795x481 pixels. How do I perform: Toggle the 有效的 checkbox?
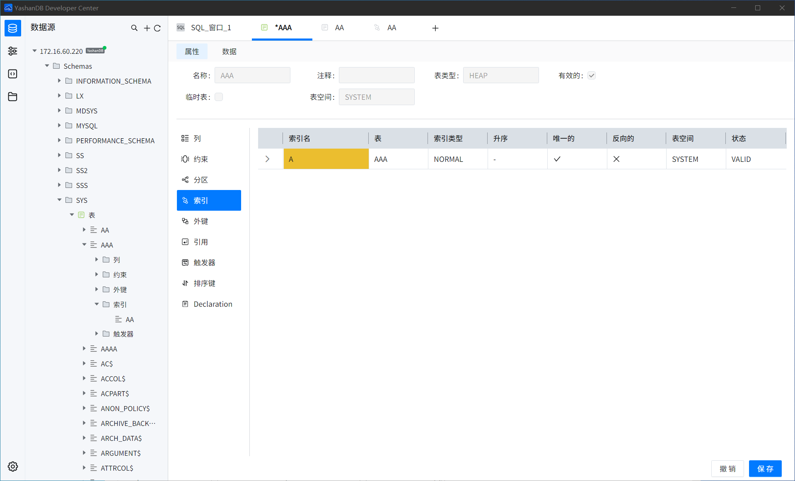coord(592,75)
